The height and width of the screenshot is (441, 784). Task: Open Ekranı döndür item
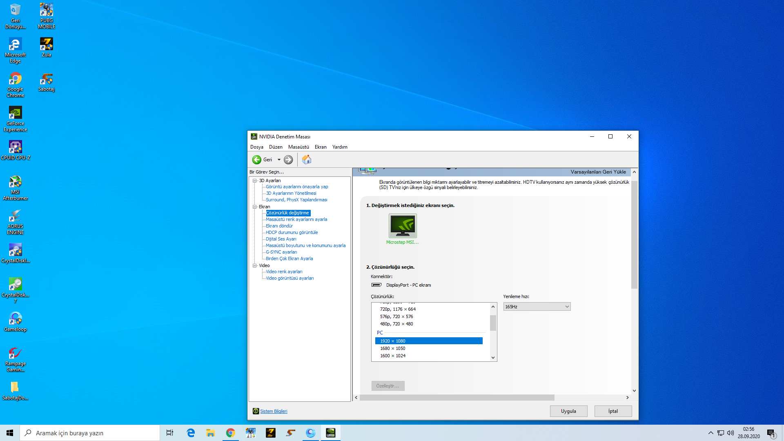[279, 226]
